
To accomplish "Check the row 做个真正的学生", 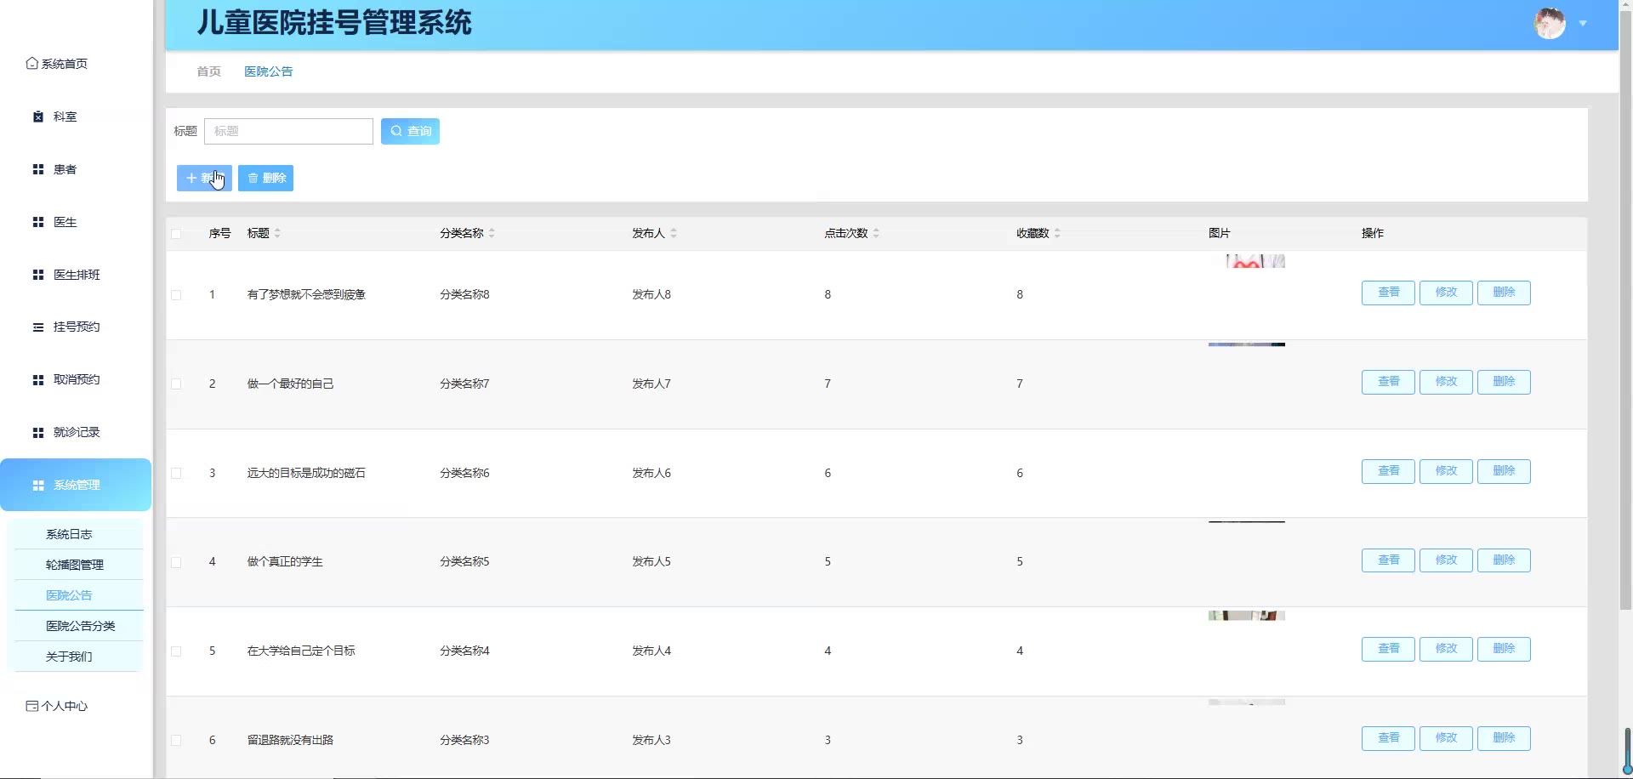I will point(176,562).
